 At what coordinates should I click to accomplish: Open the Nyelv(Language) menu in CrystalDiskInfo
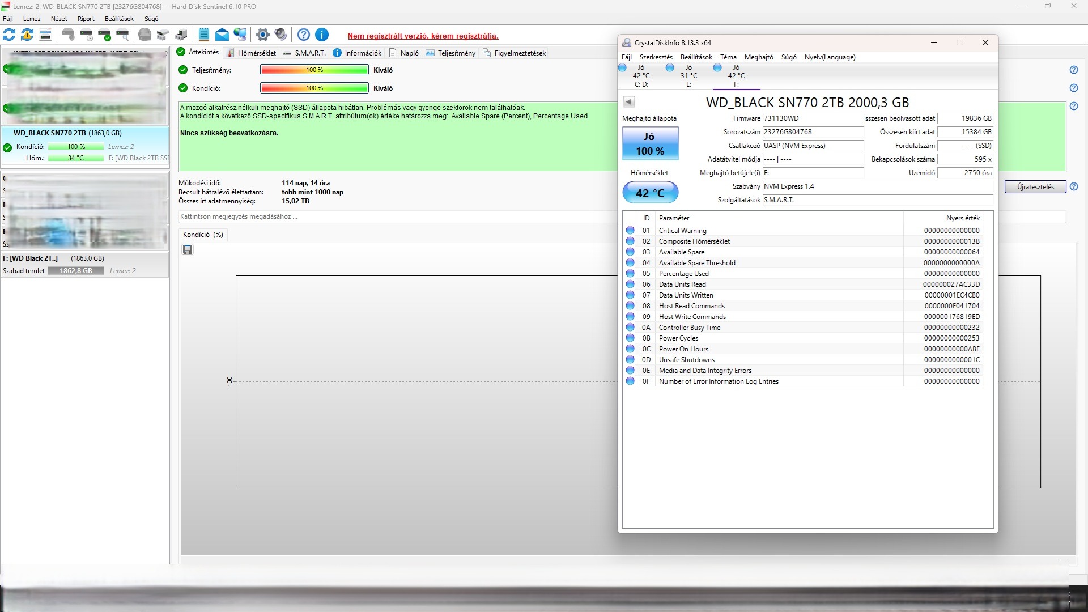[x=830, y=57]
